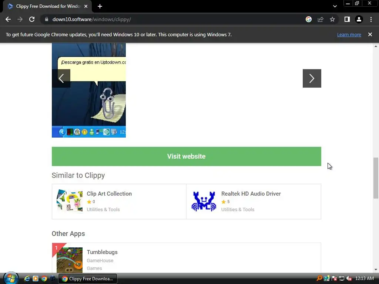Viewport: 379px width, 284px height.
Task: Open the Chrome profile menu
Action: click(x=359, y=19)
